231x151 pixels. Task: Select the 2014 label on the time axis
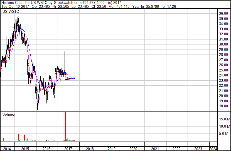[x=7, y=149]
